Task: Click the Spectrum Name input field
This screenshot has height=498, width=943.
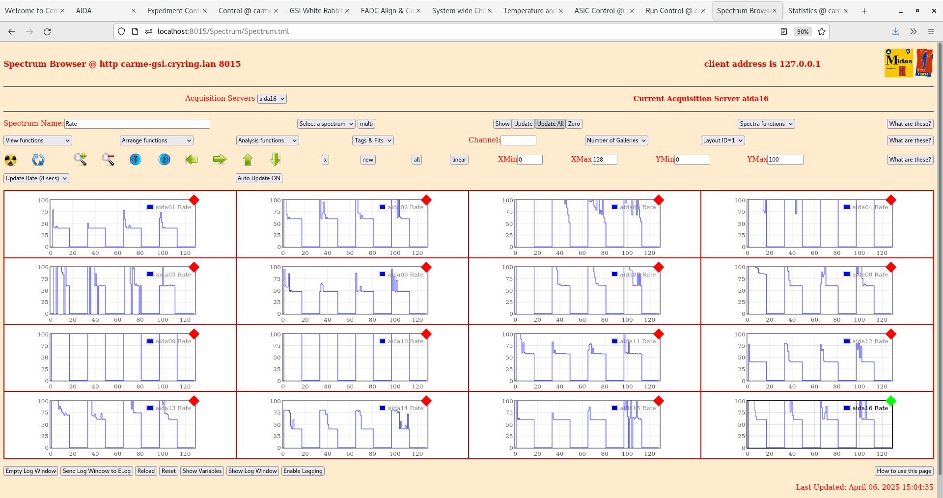Action: tap(137, 124)
